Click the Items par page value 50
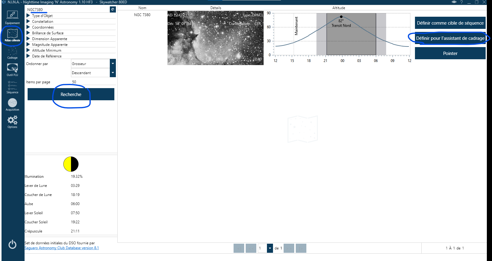 [x=93, y=82]
